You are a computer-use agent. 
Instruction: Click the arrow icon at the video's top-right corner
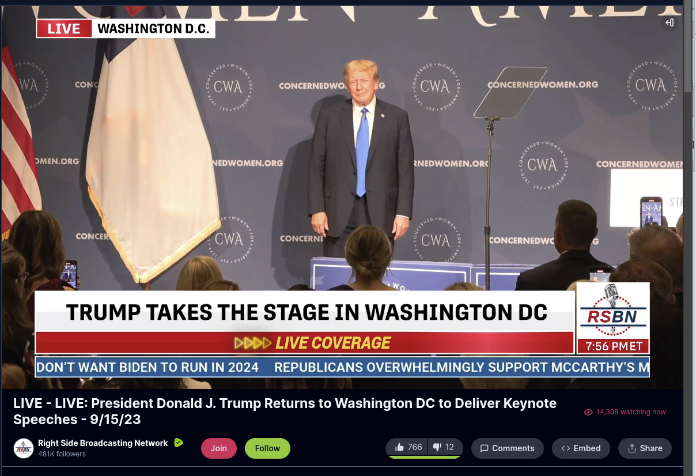pyautogui.click(x=669, y=22)
